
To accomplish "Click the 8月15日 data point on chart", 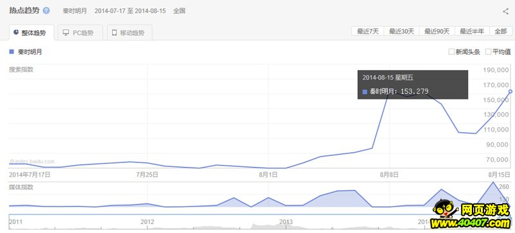I will 510,91.
